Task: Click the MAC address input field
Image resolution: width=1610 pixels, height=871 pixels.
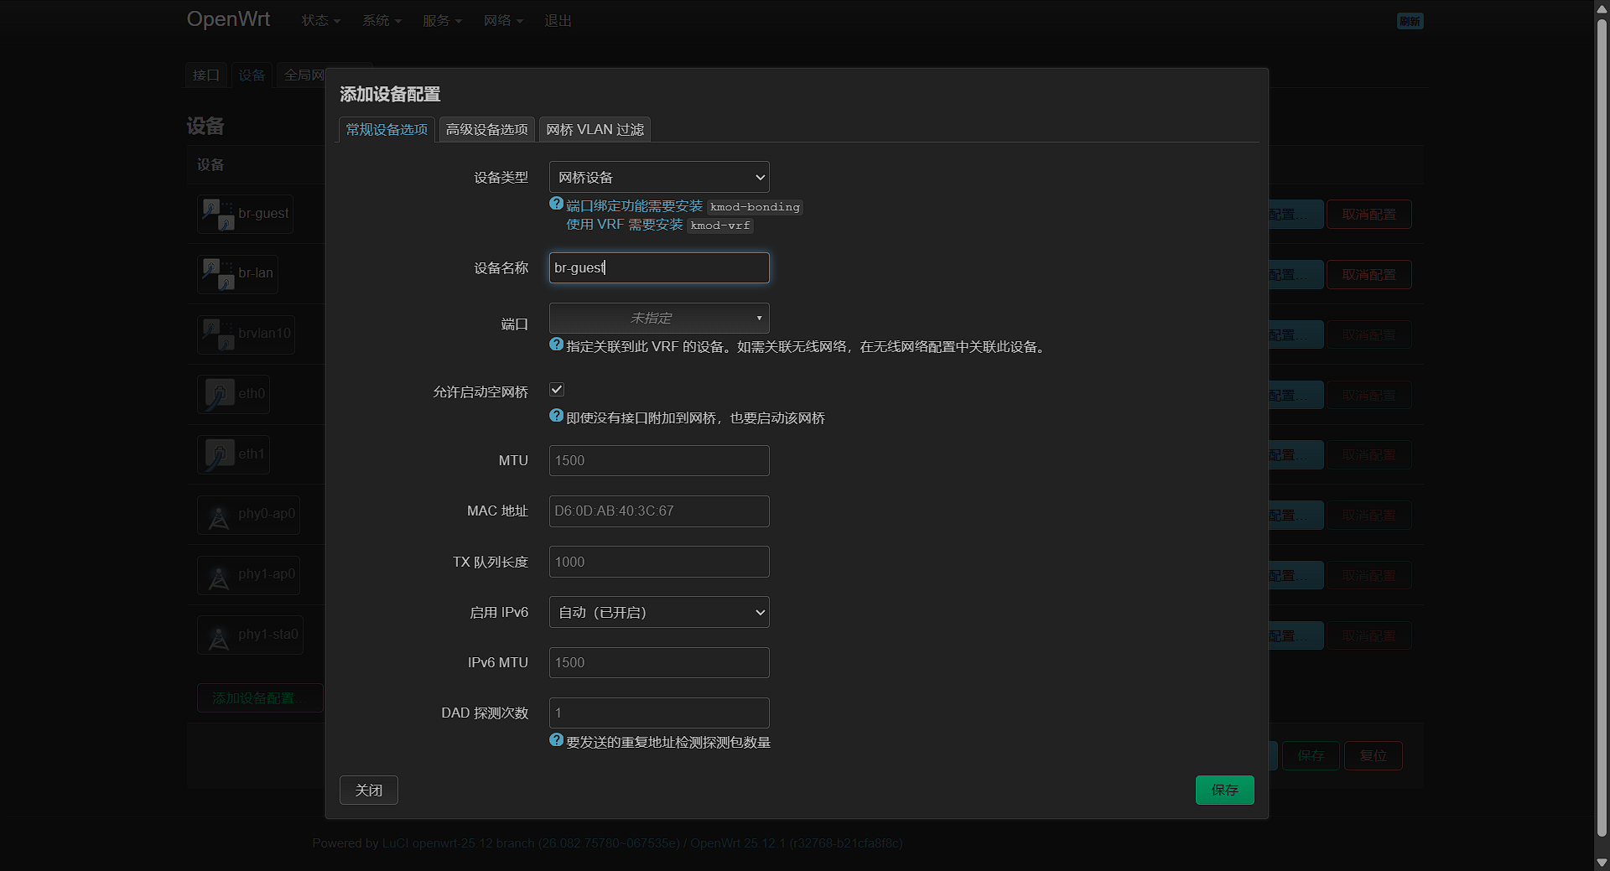Action: (658, 511)
